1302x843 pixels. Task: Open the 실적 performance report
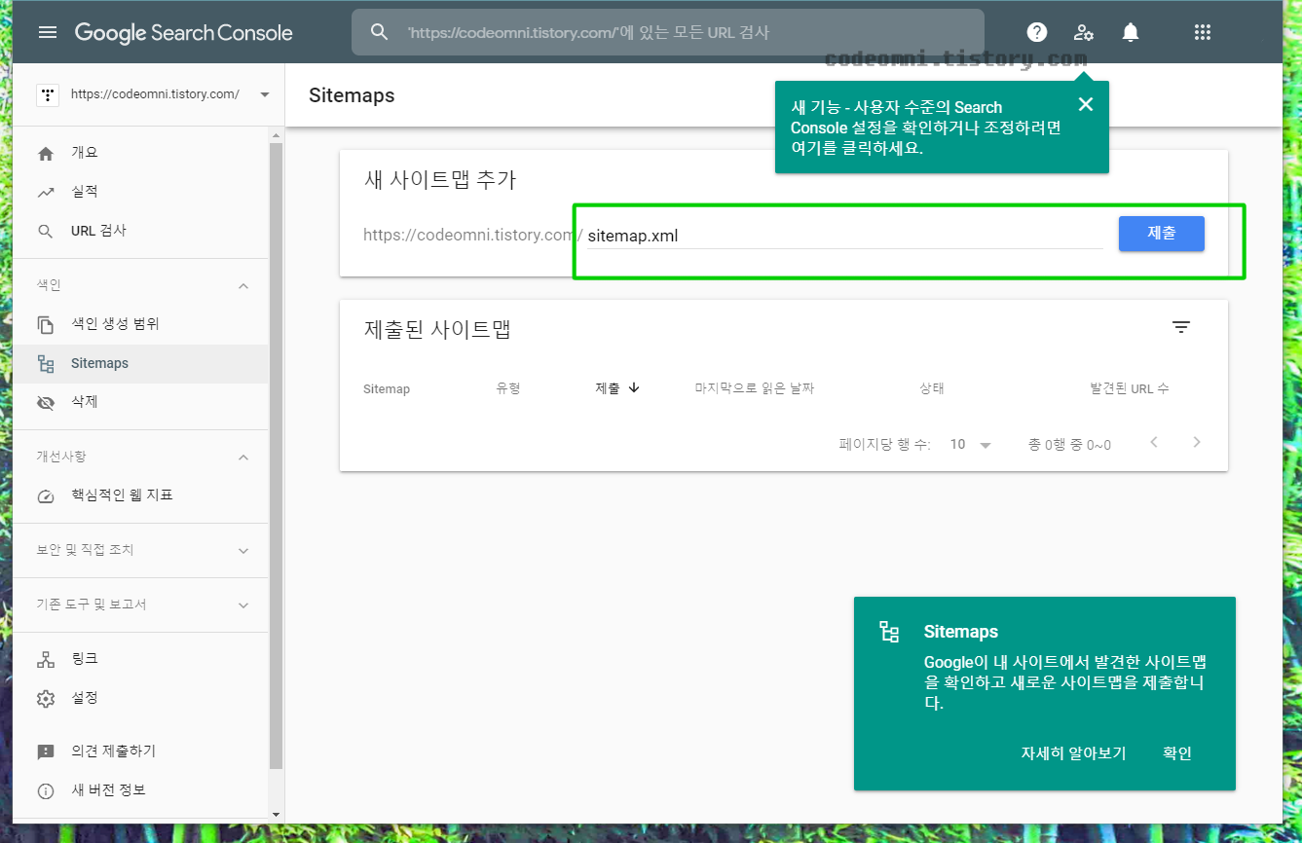pos(141,192)
